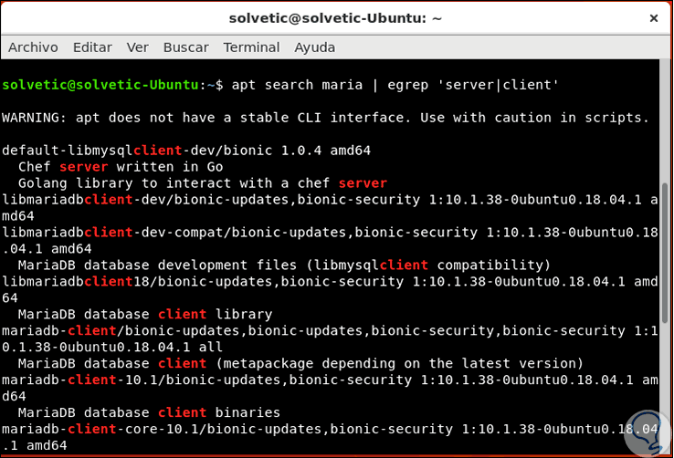The height and width of the screenshot is (458, 674).
Task: Open the Editar menu
Action: (92, 47)
